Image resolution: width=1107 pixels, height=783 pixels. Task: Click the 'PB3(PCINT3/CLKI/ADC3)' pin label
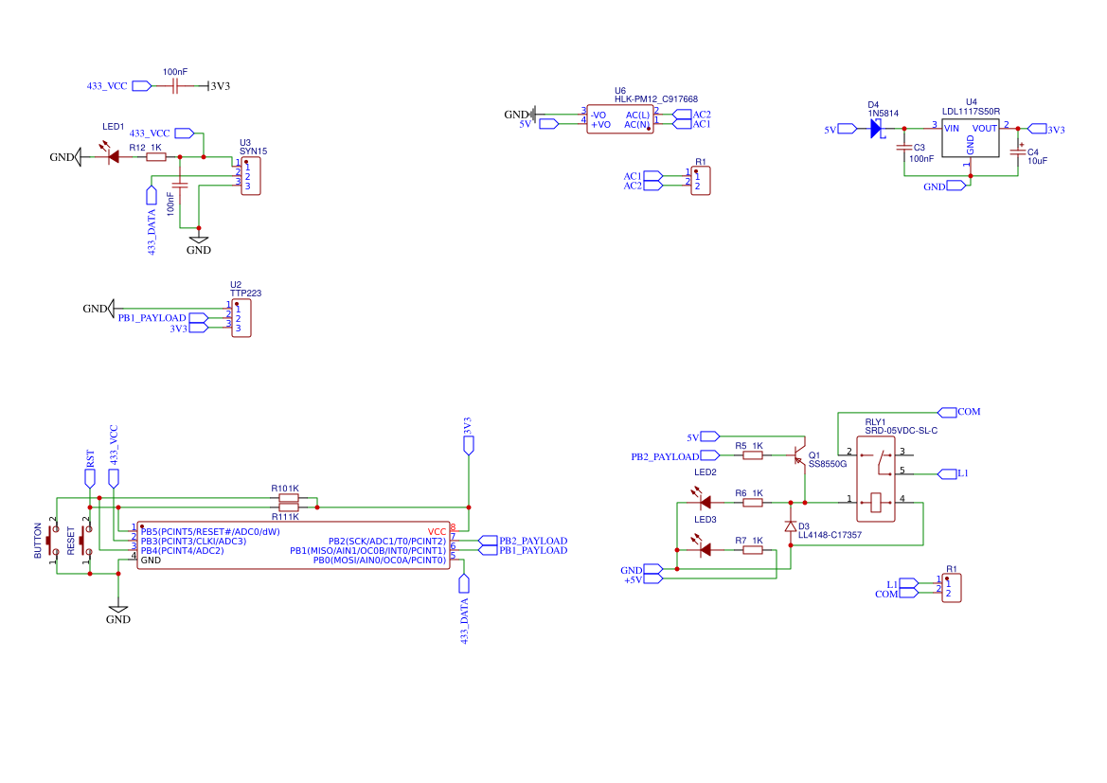pos(193,541)
